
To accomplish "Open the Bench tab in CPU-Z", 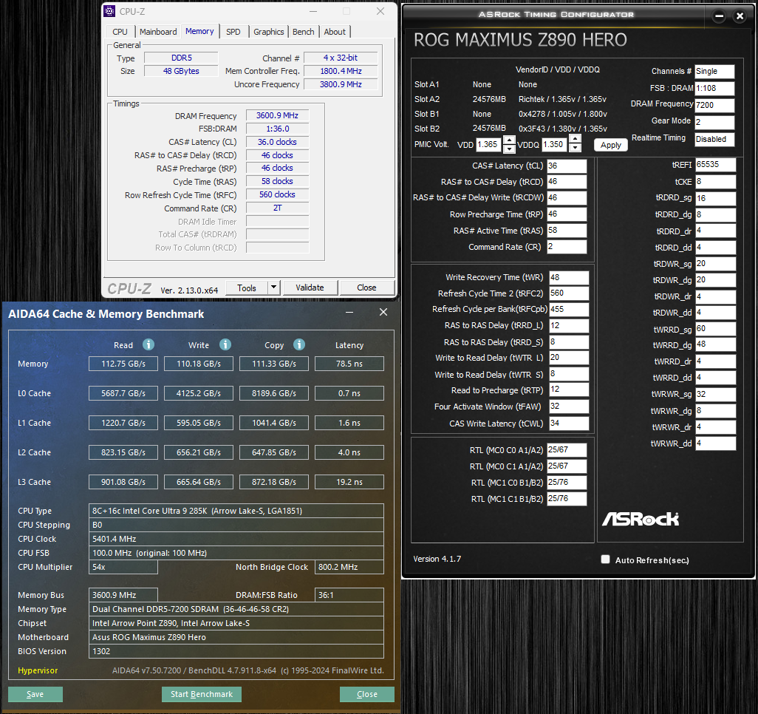I will 304,32.
